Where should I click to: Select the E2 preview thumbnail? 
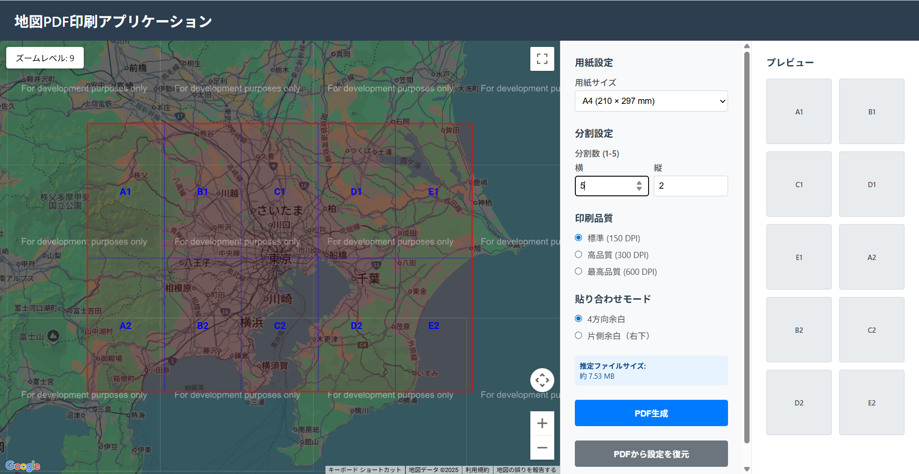[x=872, y=403]
